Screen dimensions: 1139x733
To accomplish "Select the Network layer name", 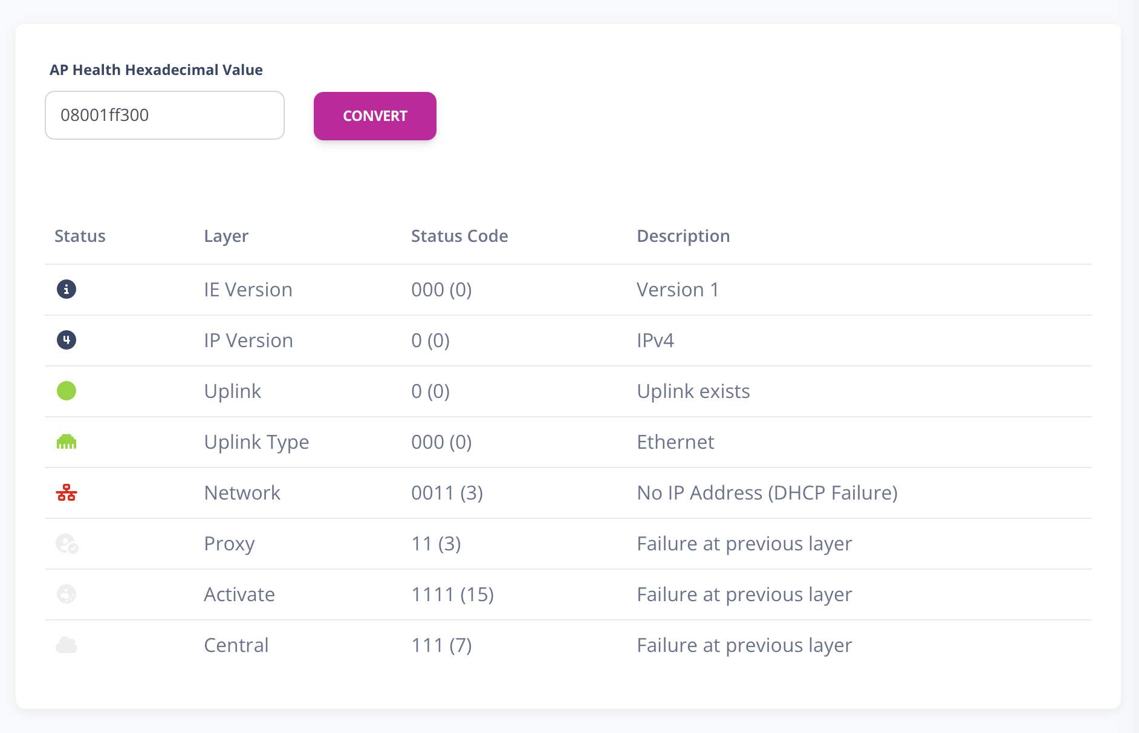I will 242,493.
